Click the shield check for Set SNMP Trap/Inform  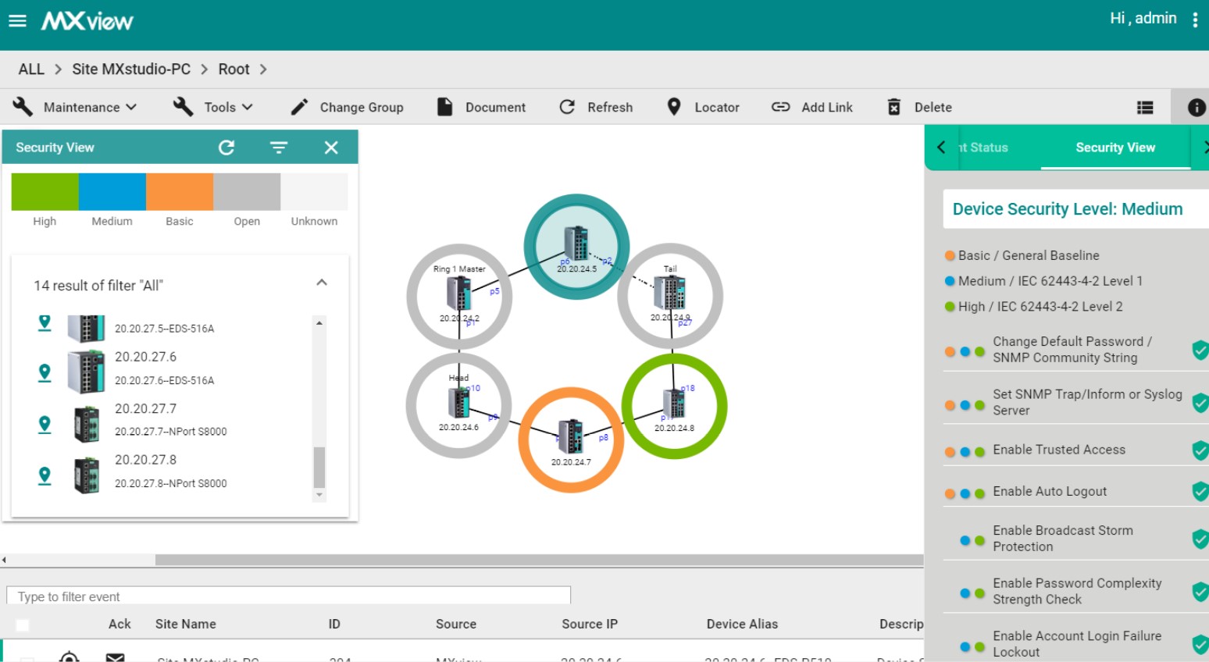(x=1200, y=403)
